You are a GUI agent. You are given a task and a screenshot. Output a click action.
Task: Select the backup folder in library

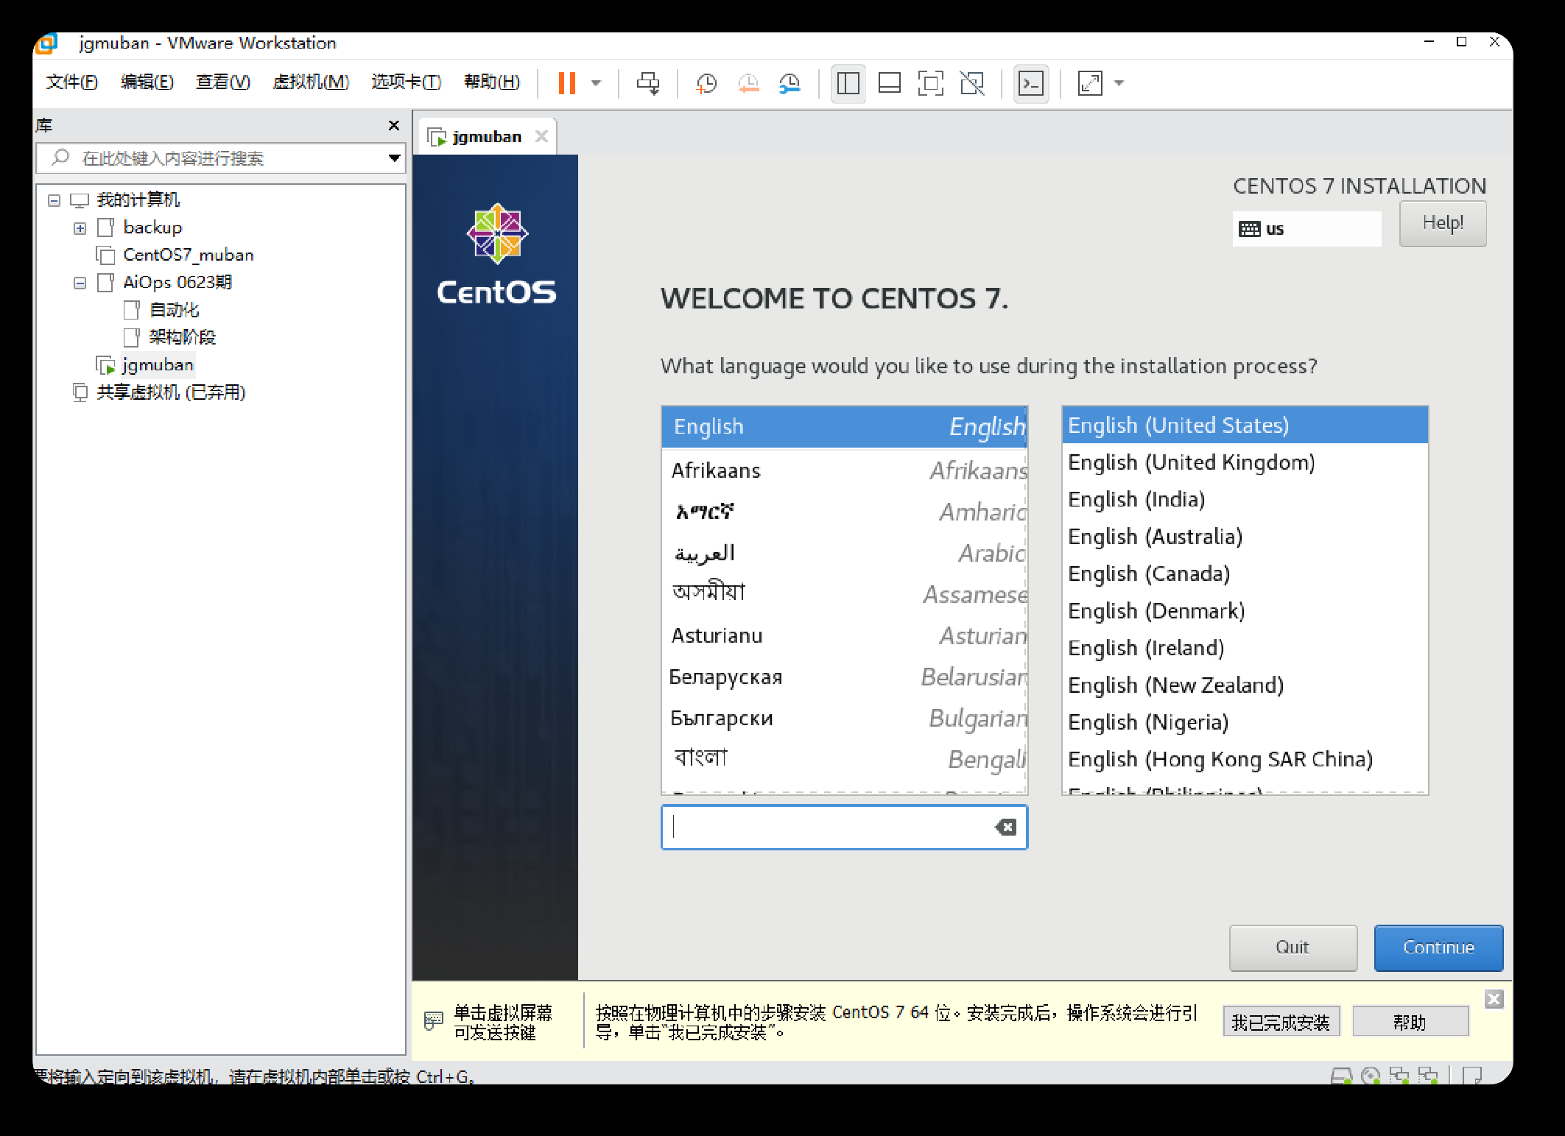point(152,228)
